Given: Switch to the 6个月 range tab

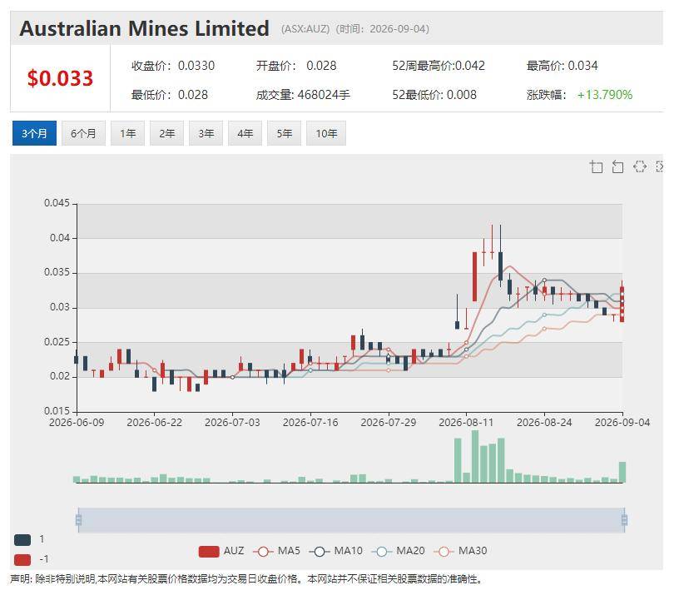Looking at the screenshot, I should pyautogui.click(x=83, y=133).
